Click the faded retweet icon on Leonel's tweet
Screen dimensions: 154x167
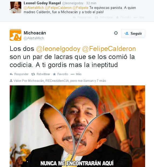(96, 17)
